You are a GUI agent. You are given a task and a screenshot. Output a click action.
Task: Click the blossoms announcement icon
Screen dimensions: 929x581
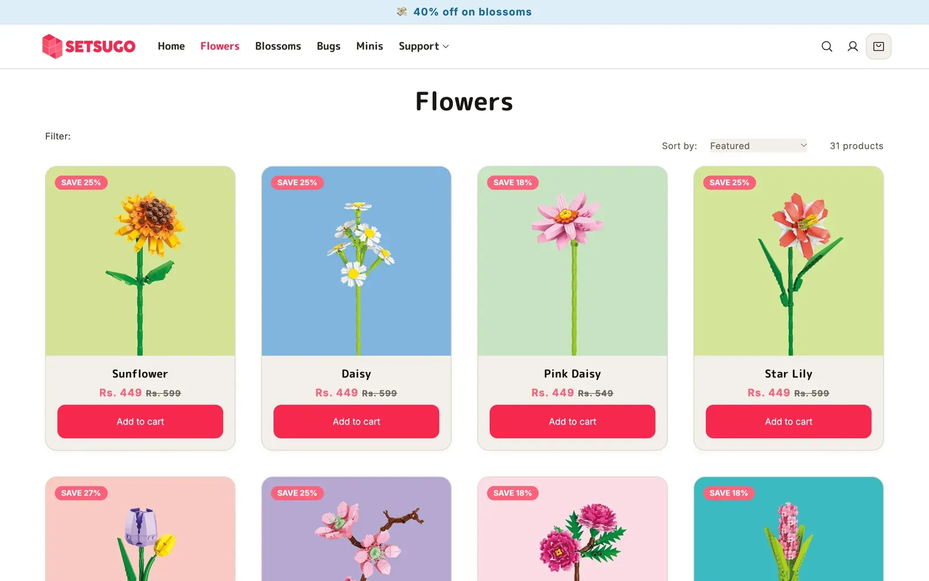[x=402, y=12]
